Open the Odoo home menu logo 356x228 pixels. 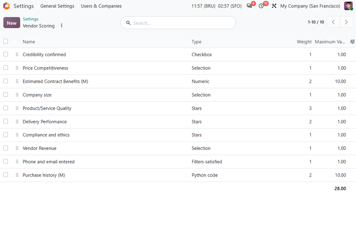7,6
